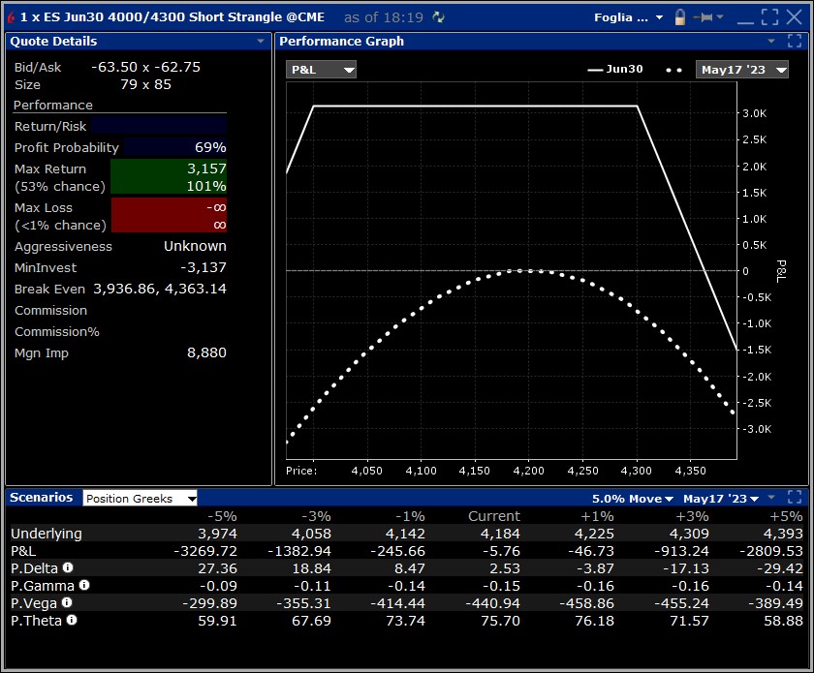Click the refresh icon next to 18:19
This screenshot has height=673, width=814.
tap(439, 17)
